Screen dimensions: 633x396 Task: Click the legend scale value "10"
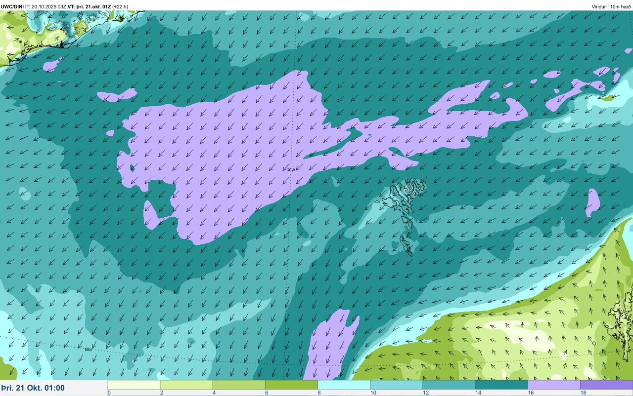(x=373, y=393)
